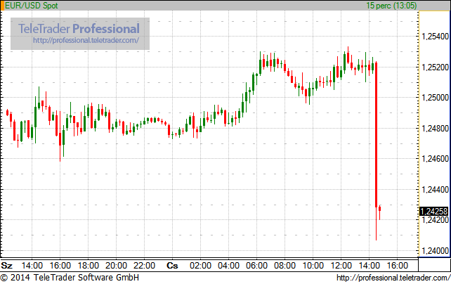Click the 15 perc (13:05) interval label
451x284 pixels.
pos(391,6)
